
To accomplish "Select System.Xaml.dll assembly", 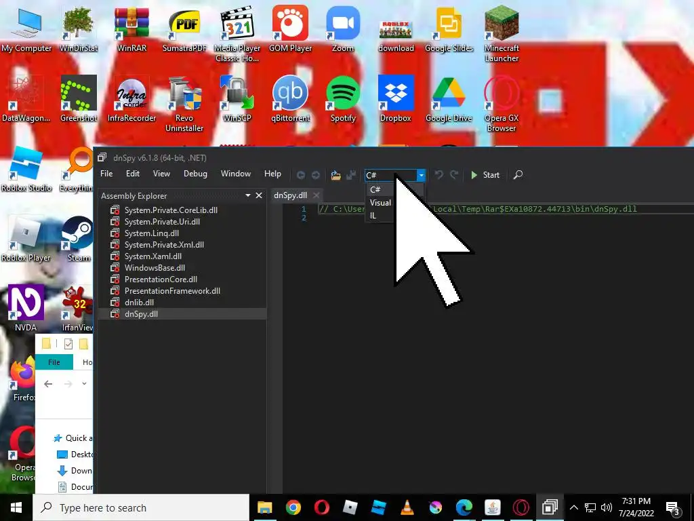I will coord(153,256).
